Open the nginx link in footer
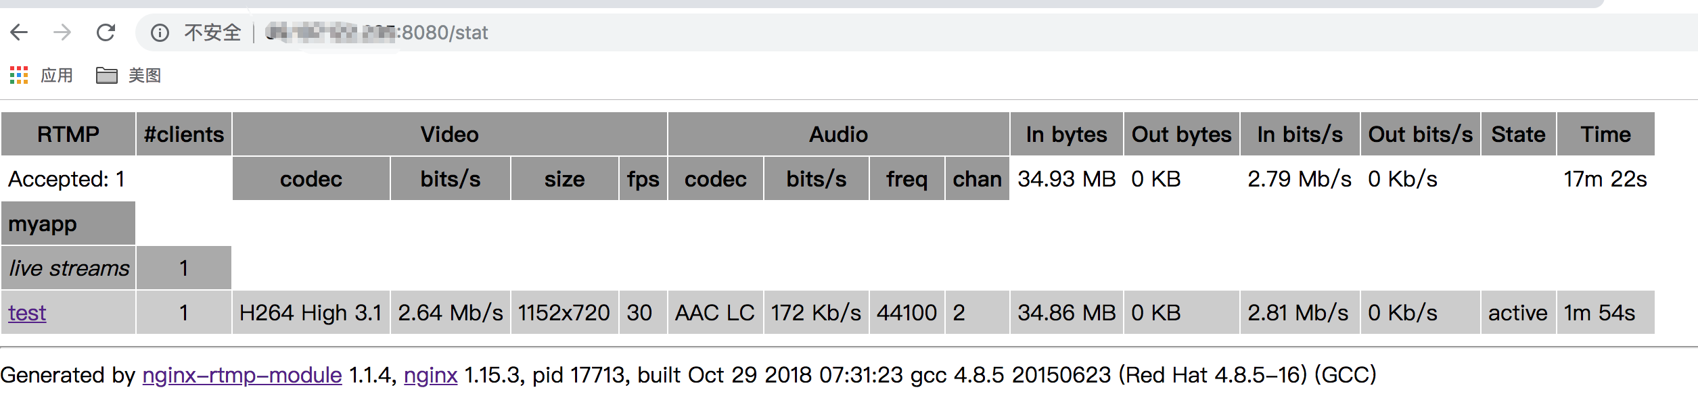1698x419 pixels. [x=430, y=375]
